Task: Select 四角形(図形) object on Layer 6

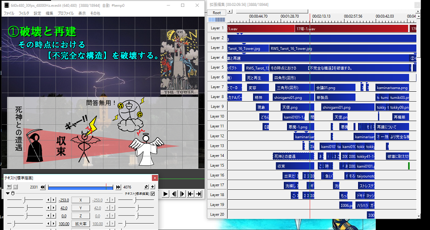Action: [x=341, y=78]
